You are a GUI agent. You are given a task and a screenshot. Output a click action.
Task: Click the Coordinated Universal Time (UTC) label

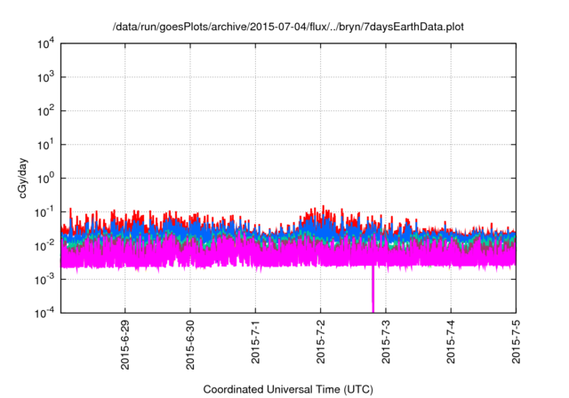point(288,389)
